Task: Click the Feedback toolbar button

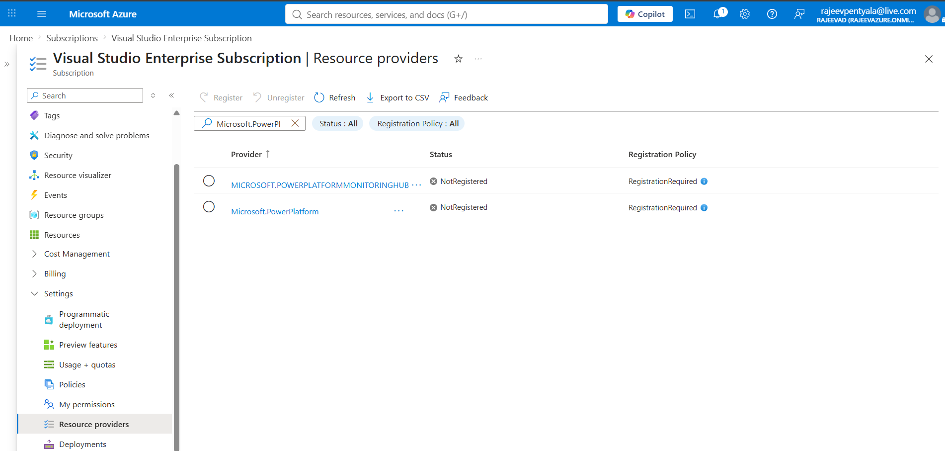Action: tap(464, 97)
